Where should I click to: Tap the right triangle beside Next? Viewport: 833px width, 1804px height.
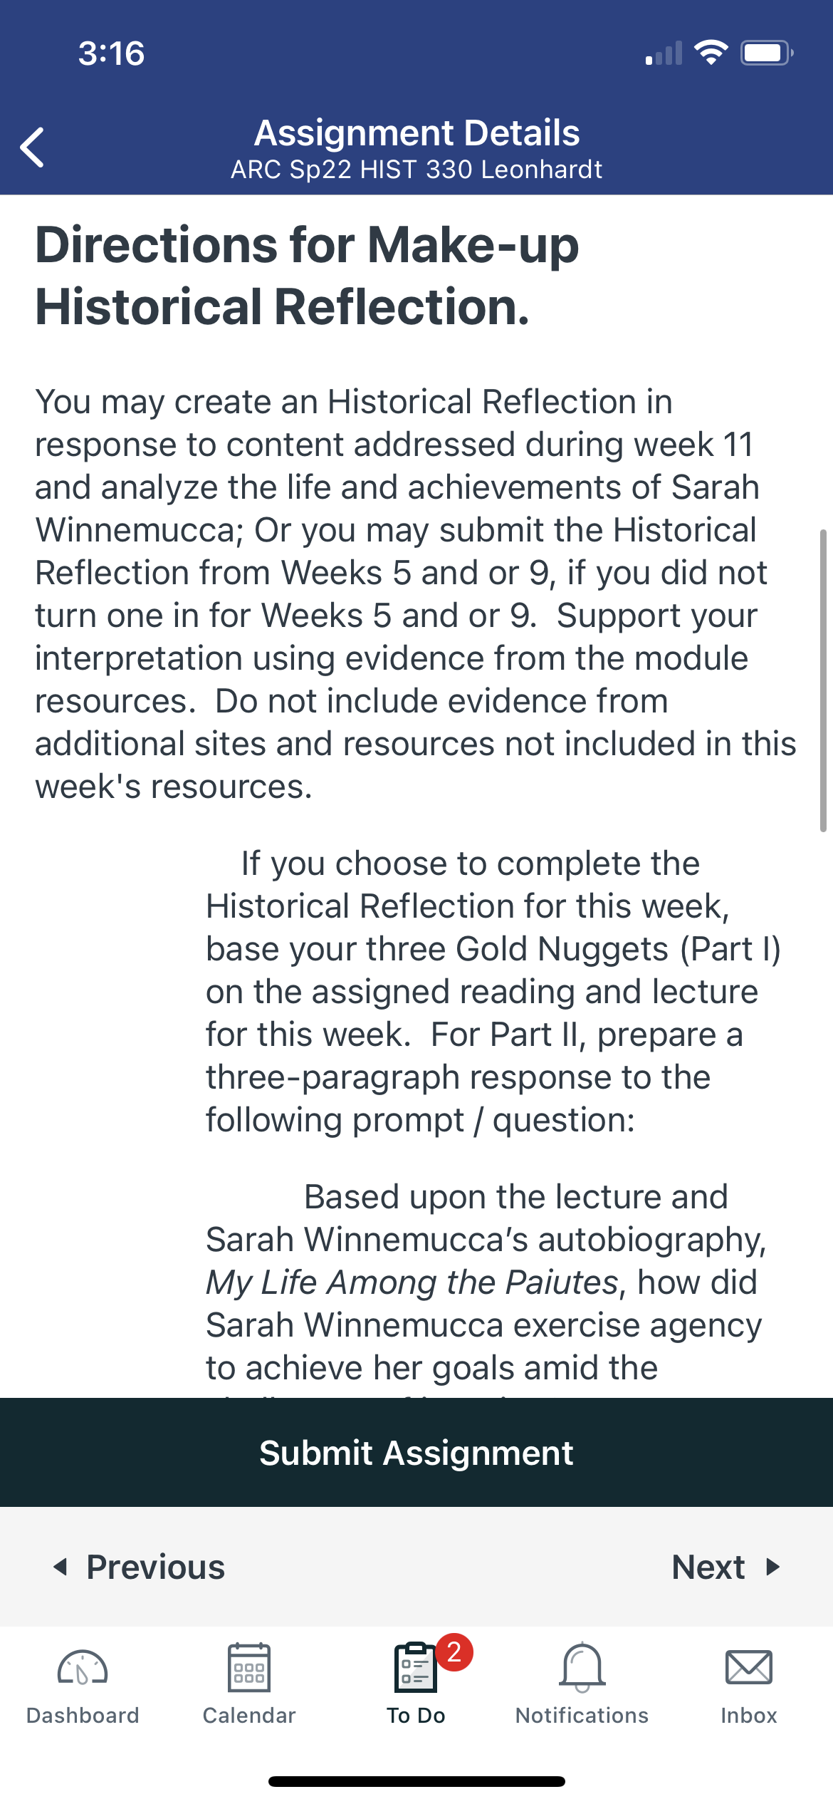pos(773,1566)
